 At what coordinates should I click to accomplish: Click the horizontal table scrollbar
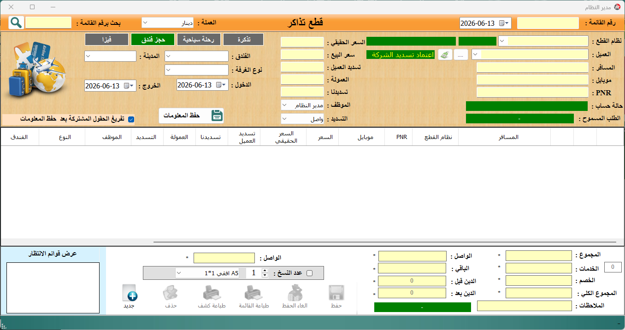pyautogui.click(x=385, y=241)
